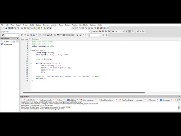Save the current file with the floppy icon
Image resolution: width=181 pixels, height=136 pixels.
point(9,28)
